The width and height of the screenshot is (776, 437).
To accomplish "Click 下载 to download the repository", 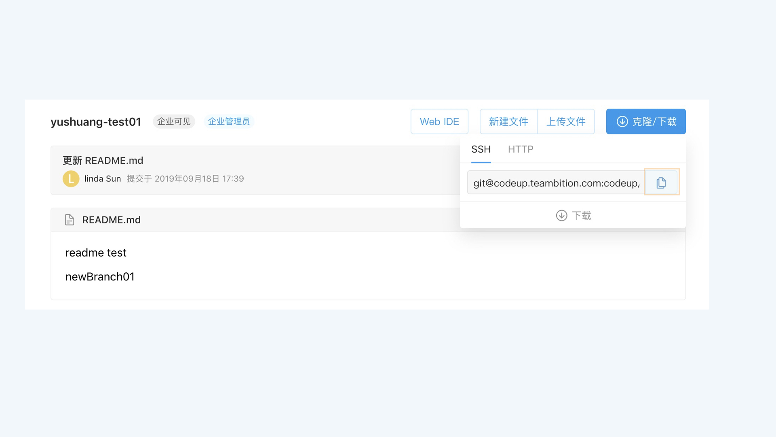I will point(573,215).
